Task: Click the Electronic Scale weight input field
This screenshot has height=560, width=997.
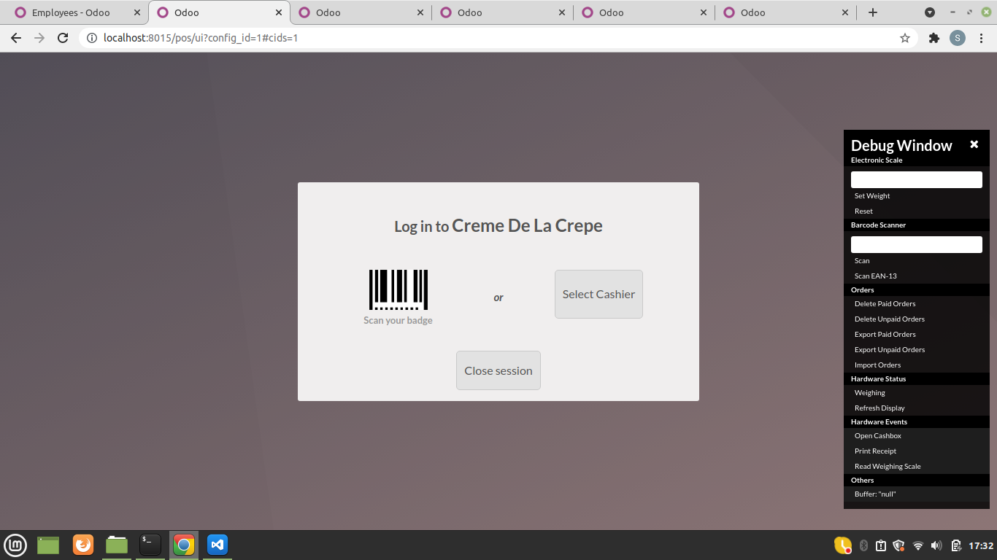Action: [916, 179]
